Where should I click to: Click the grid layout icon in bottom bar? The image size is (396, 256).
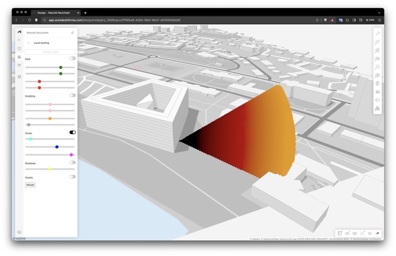click(340, 233)
